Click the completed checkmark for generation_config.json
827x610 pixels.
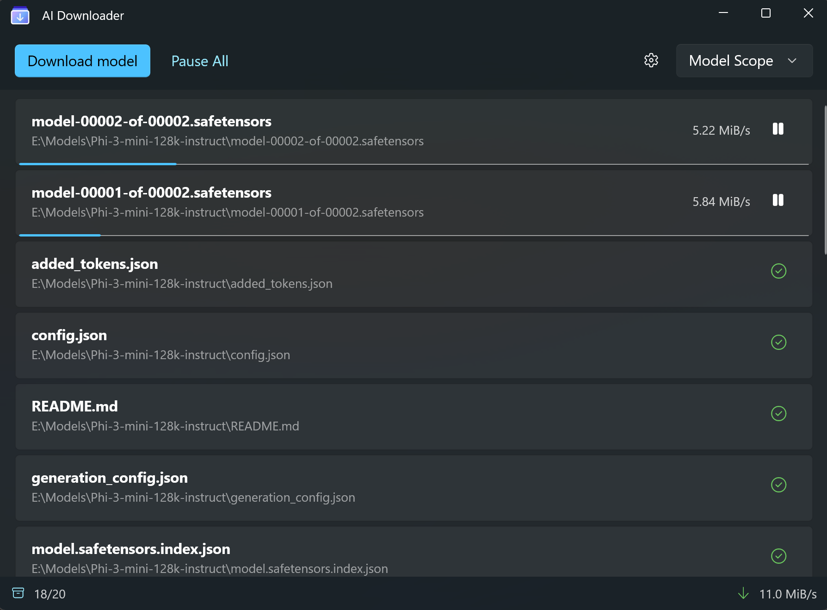[x=779, y=485]
